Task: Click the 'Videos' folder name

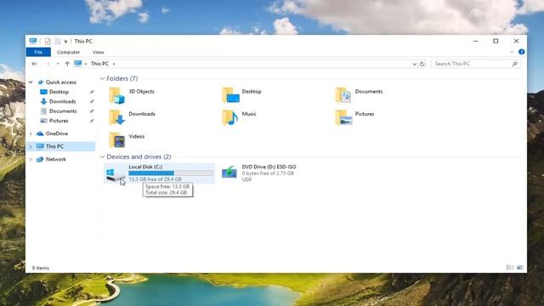Action: coord(137,136)
